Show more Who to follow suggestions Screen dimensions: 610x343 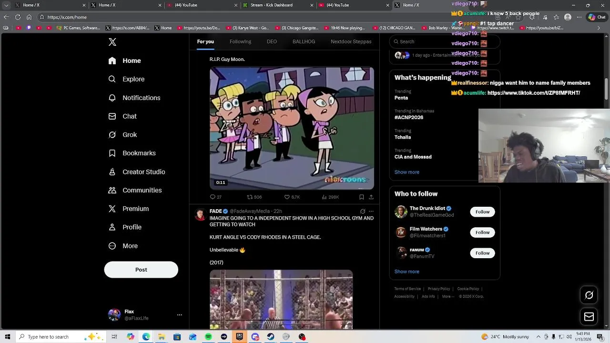point(407,272)
